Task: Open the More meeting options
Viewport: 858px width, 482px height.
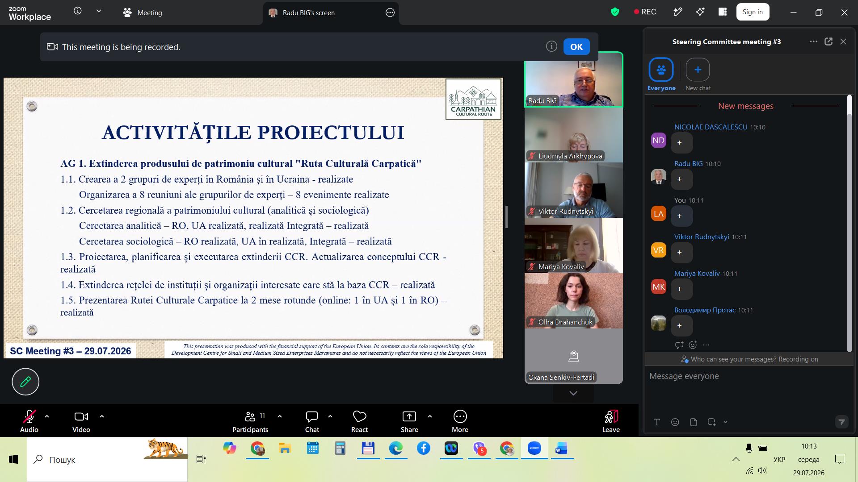Action: (x=460, y=421)
